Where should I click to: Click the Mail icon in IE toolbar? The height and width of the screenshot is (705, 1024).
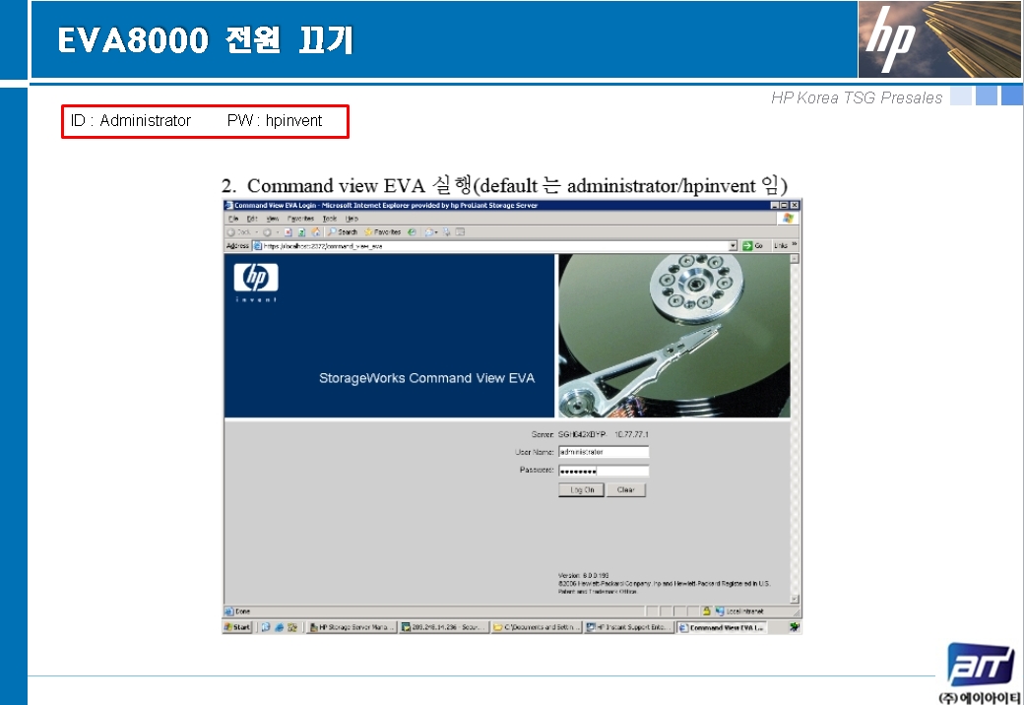[x=428, y=231]
